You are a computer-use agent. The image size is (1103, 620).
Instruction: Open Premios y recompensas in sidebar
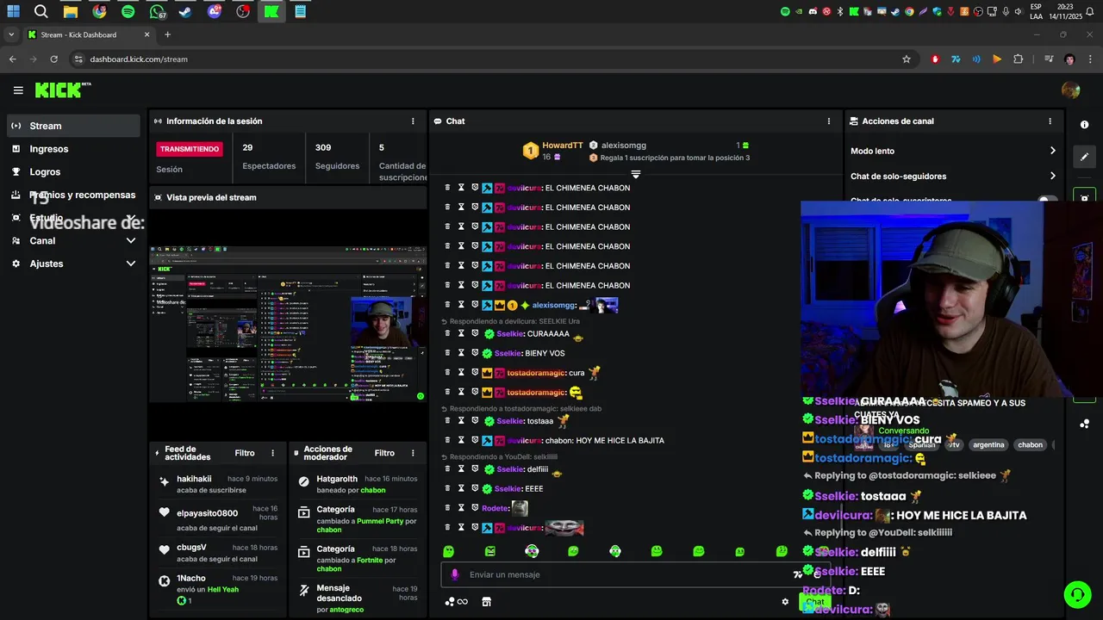tap(73, 195)
